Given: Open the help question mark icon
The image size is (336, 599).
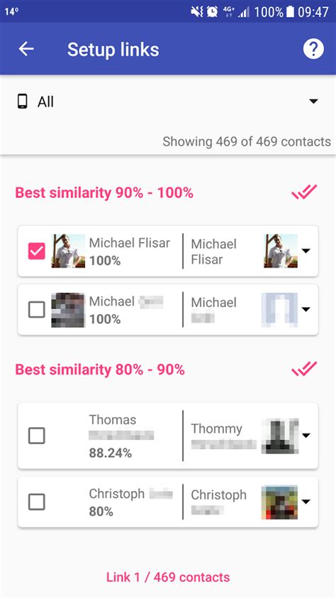Looking at the screenshot, I should click(313, 49).
